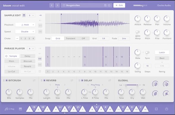The height and width of the screenshot is (115, 175).
Task: Click the first cube macro icon in Global
Action: click(x=155, y=84)
